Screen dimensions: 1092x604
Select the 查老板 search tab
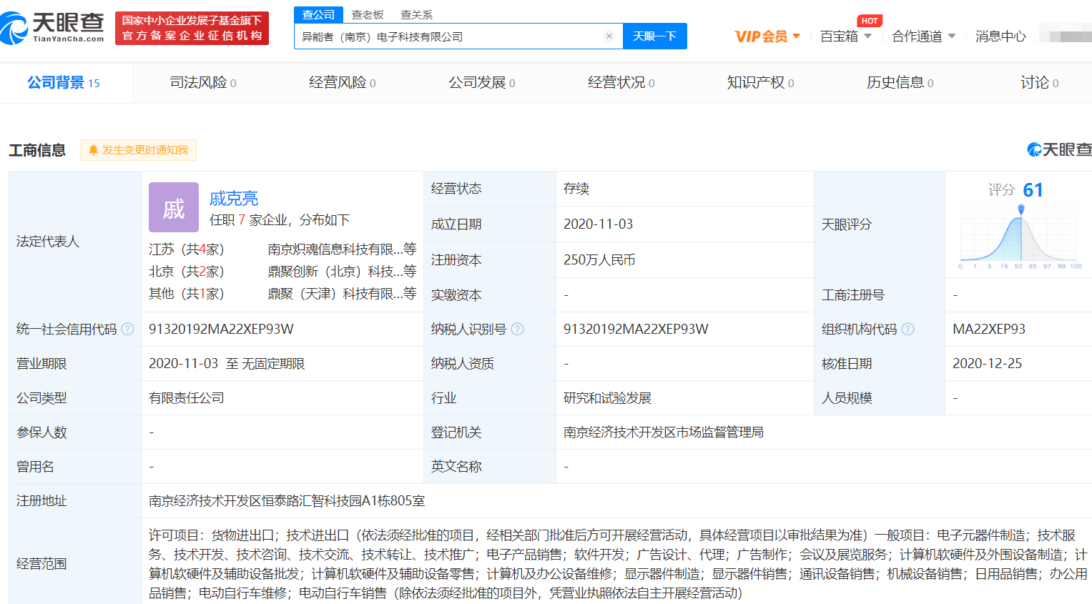click(x=368, y=15)
